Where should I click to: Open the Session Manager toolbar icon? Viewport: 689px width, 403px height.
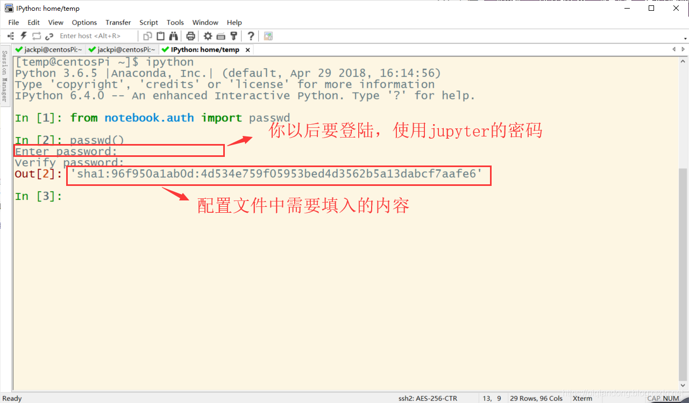coord(11,36)
